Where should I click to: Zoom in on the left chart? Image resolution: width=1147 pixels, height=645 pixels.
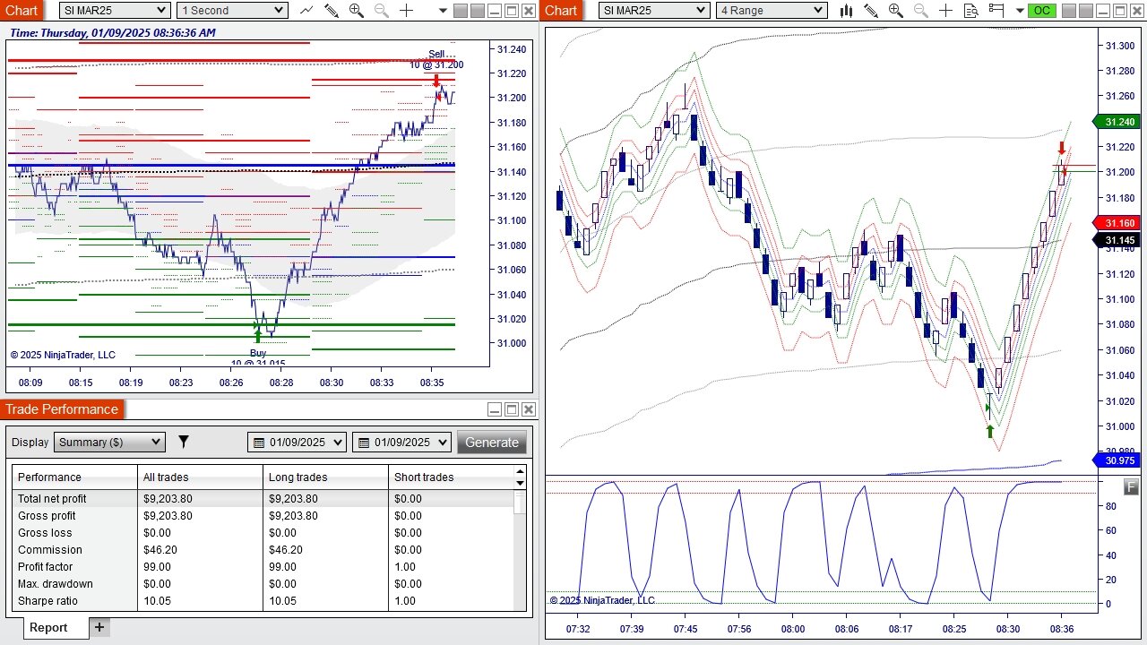pos(356,11)
